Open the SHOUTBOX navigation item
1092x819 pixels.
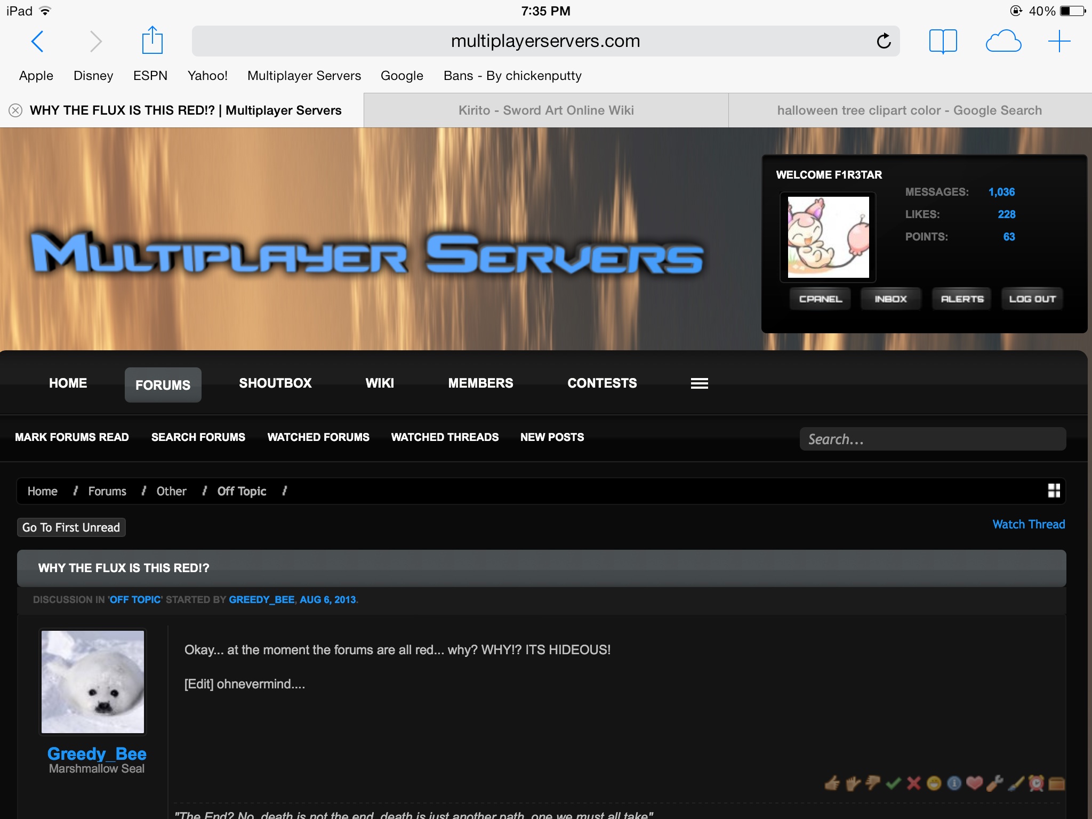[275, 383]
